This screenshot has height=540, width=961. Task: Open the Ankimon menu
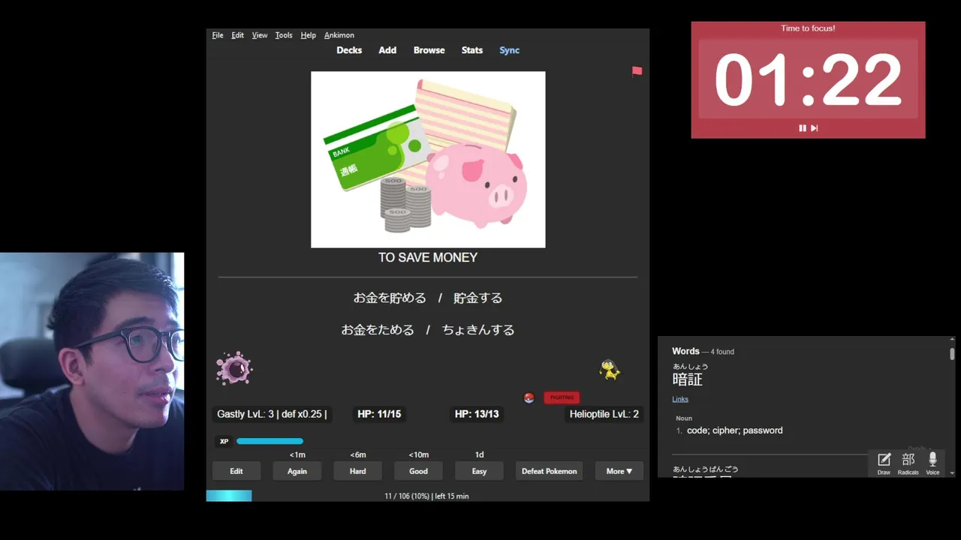(x=339, y=35)
